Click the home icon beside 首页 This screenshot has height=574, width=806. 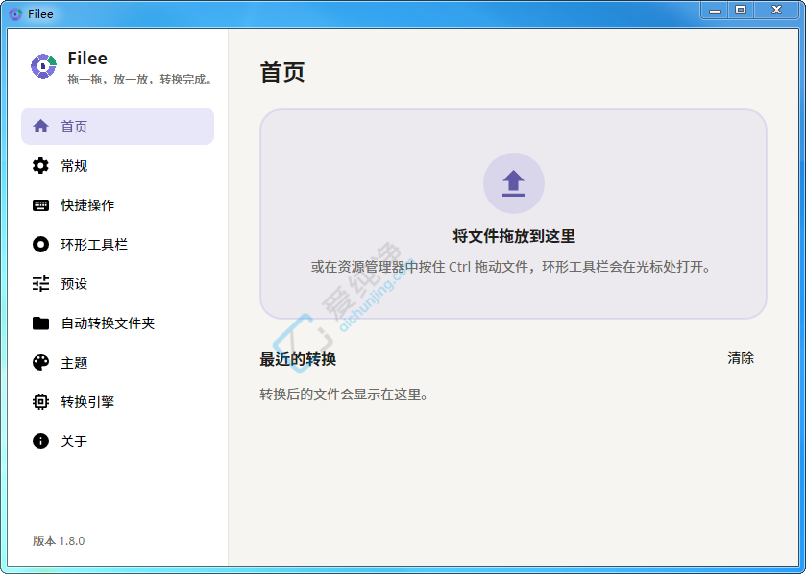pos(40,127)
